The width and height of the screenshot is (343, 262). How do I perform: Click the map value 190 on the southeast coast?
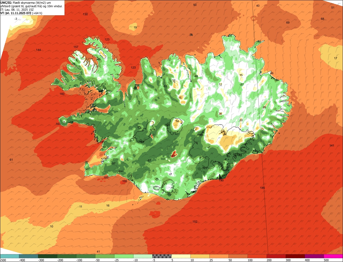pos(221,181)
